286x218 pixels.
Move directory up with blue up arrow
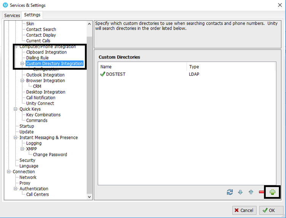pos(251,192)
